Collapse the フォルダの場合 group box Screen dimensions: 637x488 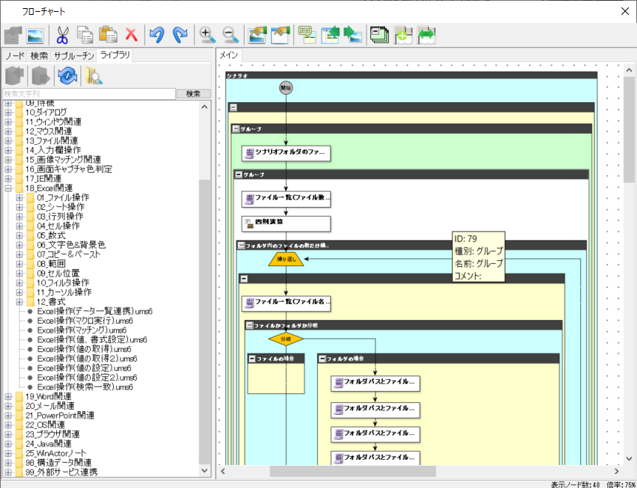tap(323, 359)
